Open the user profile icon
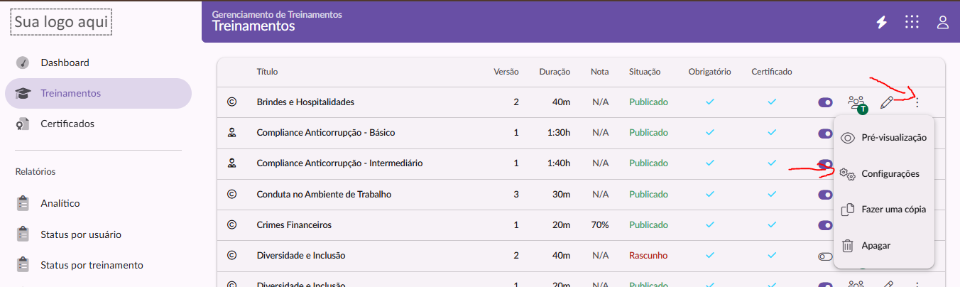The image size is (960, 287). pyautogui.click(x=943, y=22)
